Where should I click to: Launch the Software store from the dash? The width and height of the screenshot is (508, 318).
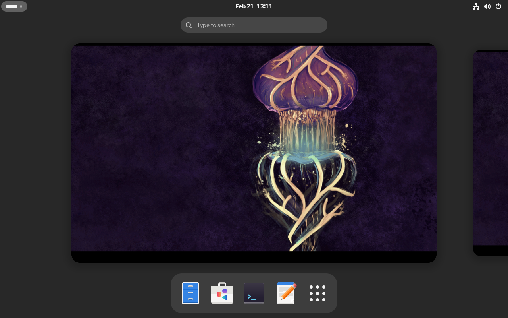coord(222,293)
